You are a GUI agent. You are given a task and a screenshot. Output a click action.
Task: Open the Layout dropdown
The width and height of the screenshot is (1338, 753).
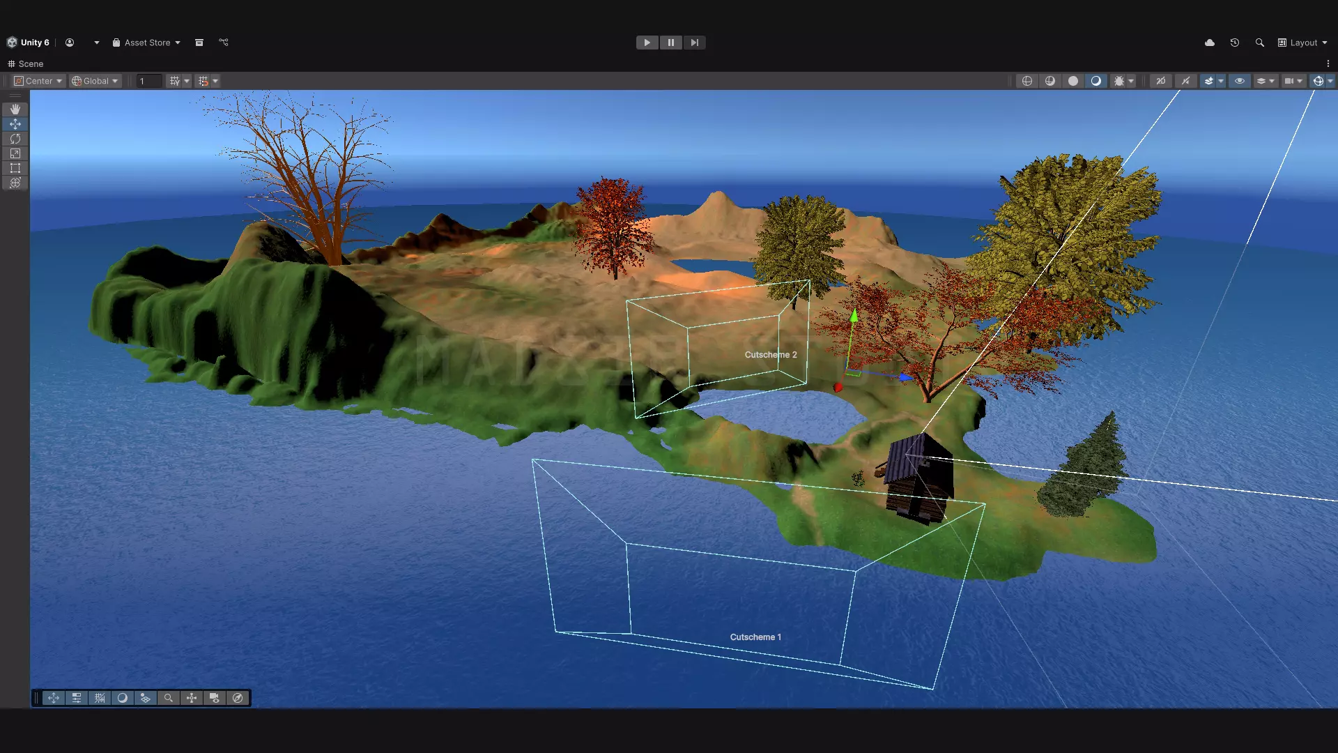1302,43
